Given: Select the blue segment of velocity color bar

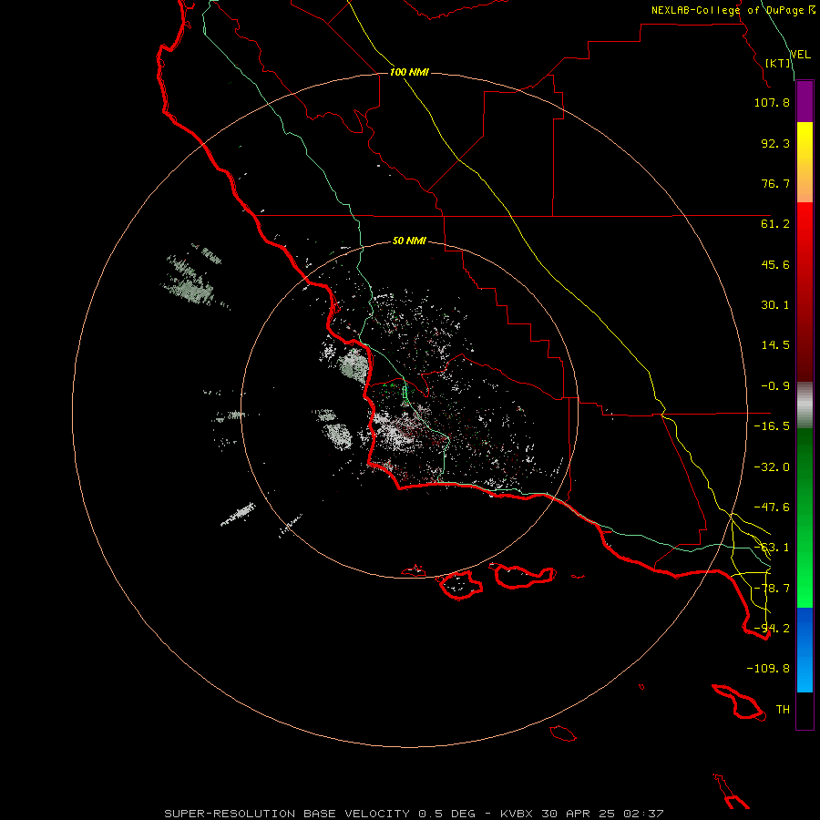Looking at the screenshot, I should [x=805, y=650].
